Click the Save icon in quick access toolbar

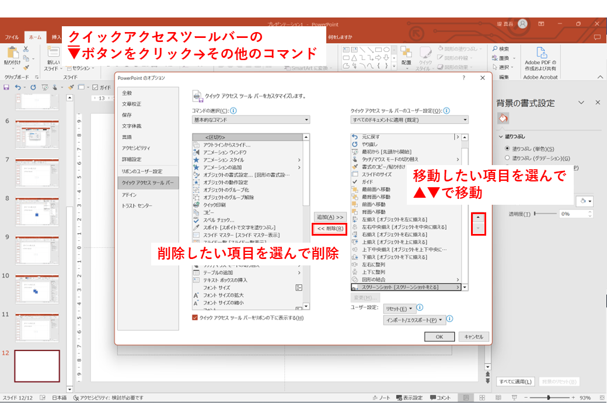[6, 87]
